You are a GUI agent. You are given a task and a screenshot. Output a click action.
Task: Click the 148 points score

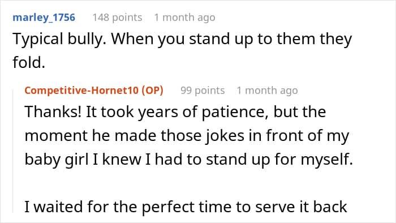(117, 18)
